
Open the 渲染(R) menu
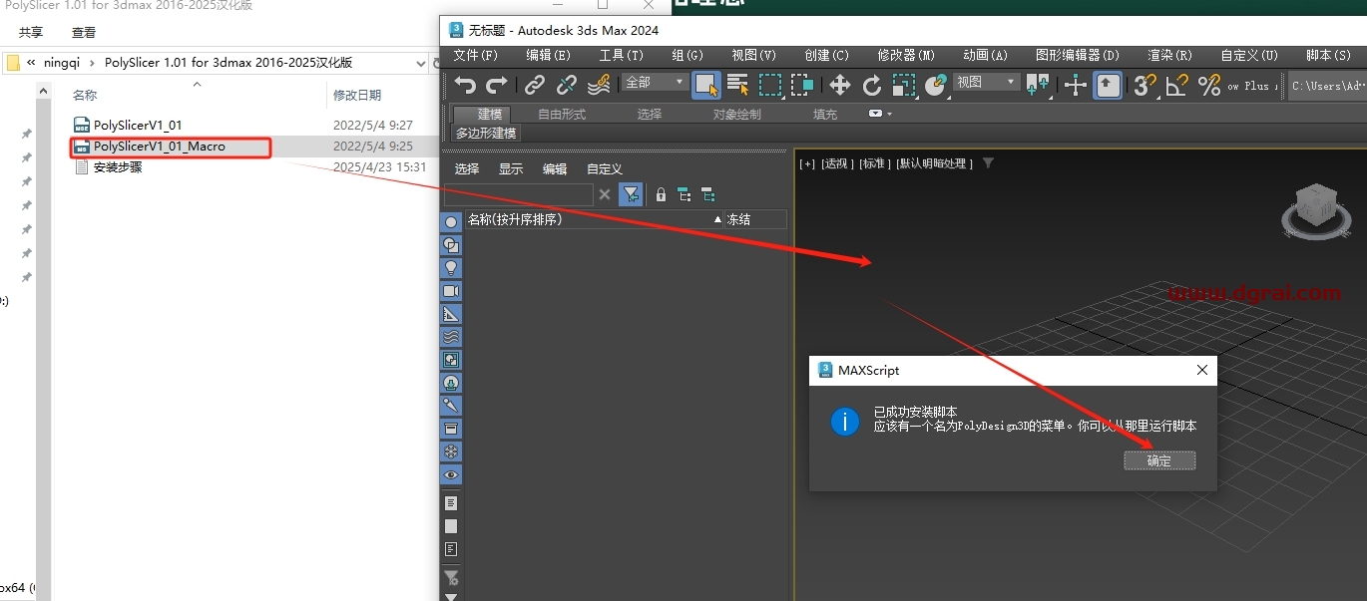click(1169, 55)
